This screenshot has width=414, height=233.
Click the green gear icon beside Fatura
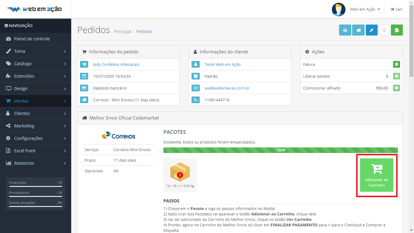click(396, 64)
